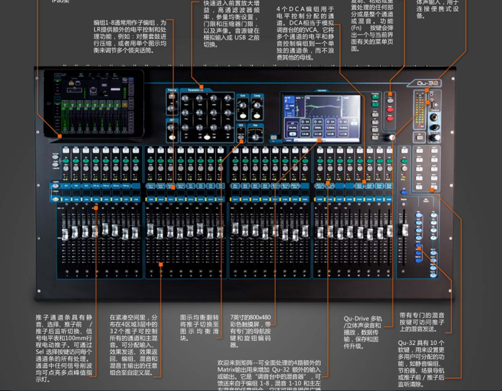
Task: Toggle the Gate In switch below Gate knob
Action: coord(243,116)
